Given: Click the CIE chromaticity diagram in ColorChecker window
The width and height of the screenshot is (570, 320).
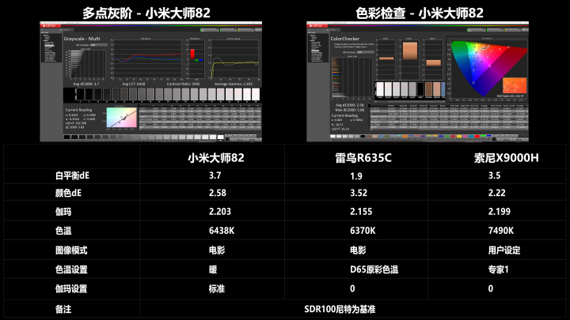Looking at the screenshot, I should pos(488,68).
